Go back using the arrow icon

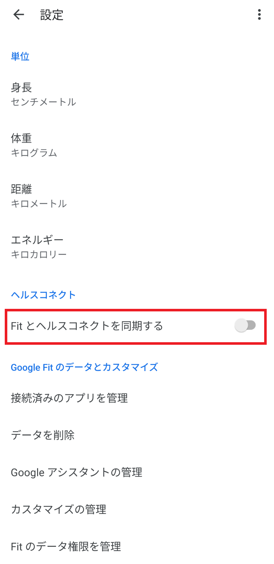coord(19,15)
